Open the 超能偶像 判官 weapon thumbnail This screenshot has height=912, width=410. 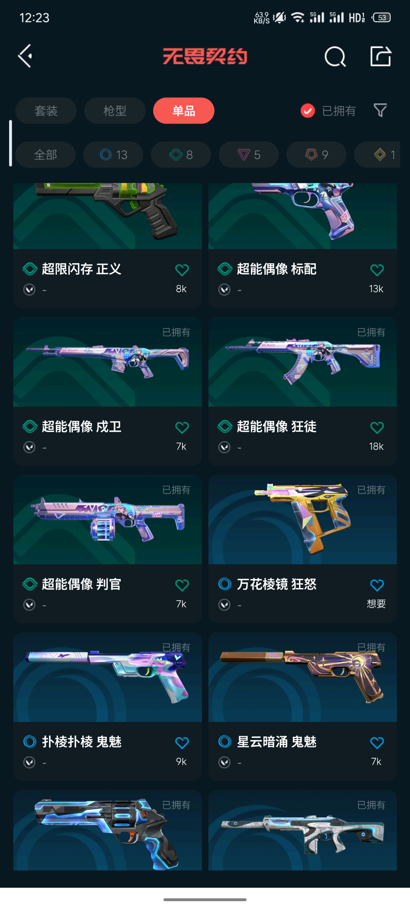coord(107,519)
